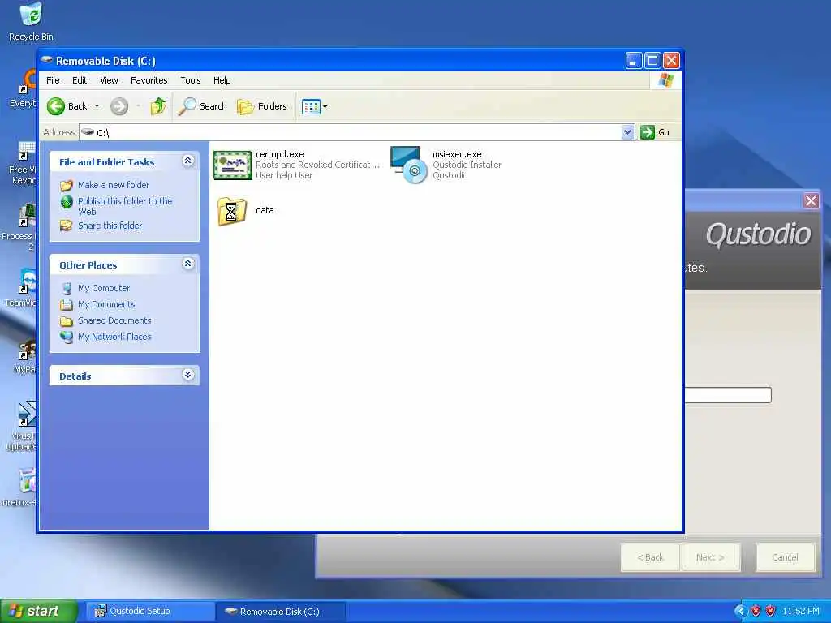Expand the Details panel
The image size is (831, 623).
(x=187, y=375)
